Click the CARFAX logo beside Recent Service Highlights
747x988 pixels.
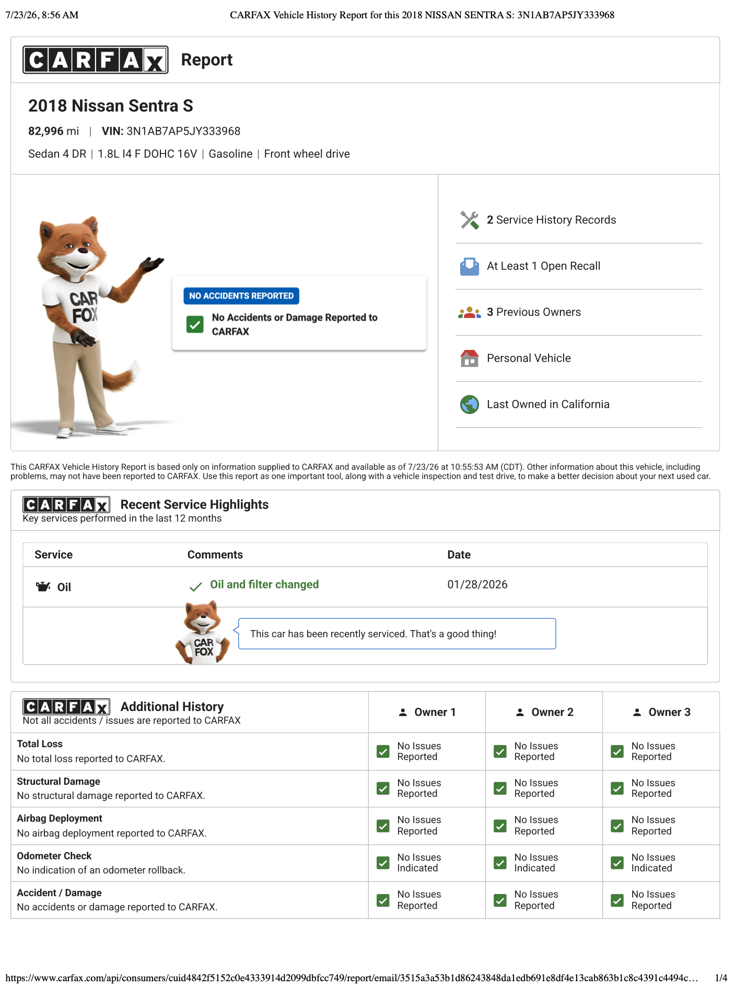(x=66, y=504)
